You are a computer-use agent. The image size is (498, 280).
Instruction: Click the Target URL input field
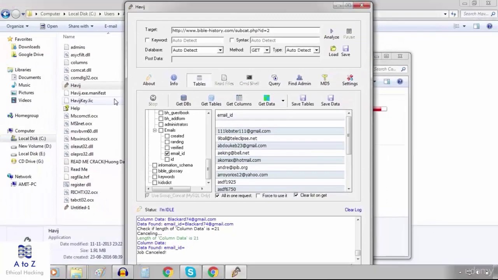[245, 30]
